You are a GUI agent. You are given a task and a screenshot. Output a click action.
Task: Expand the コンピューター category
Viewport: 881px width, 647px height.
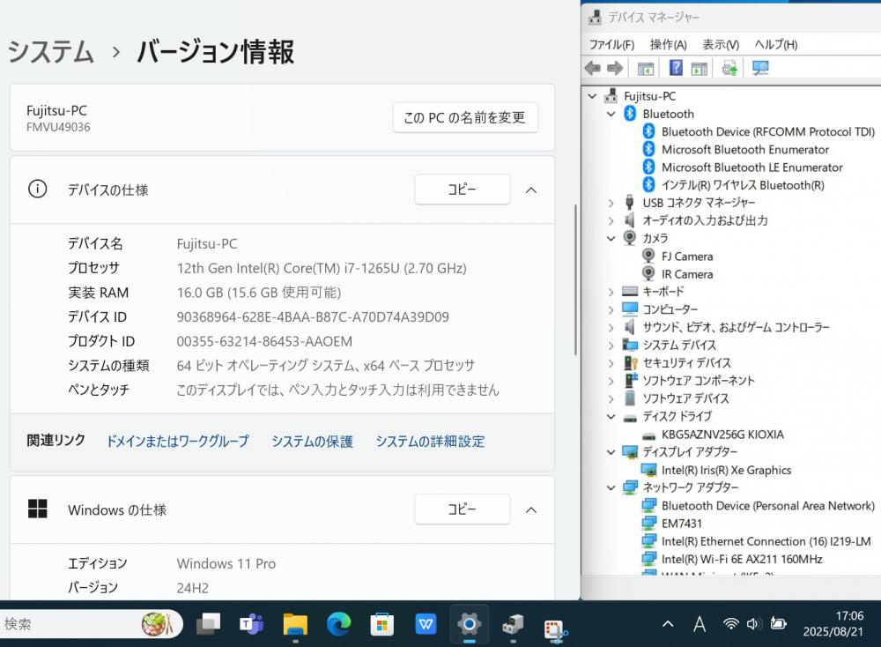pos(611,309)
